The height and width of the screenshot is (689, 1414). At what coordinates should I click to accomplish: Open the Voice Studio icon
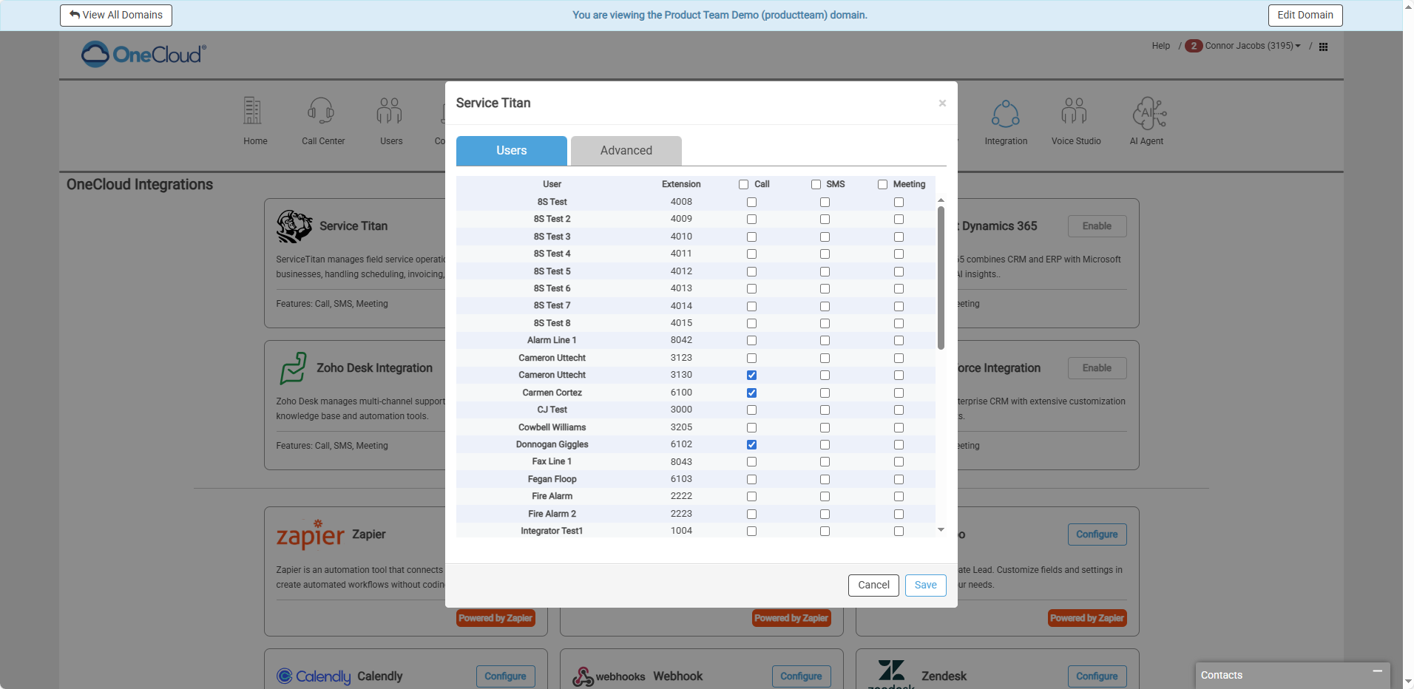pos(1075,112)
